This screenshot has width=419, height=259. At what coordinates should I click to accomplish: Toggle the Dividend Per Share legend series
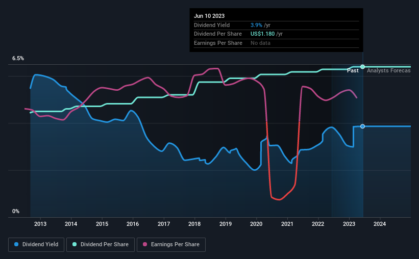[x=101, y=245]
